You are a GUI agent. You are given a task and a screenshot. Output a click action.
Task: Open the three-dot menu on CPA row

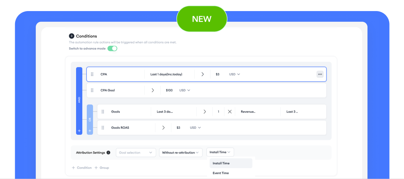320,74
